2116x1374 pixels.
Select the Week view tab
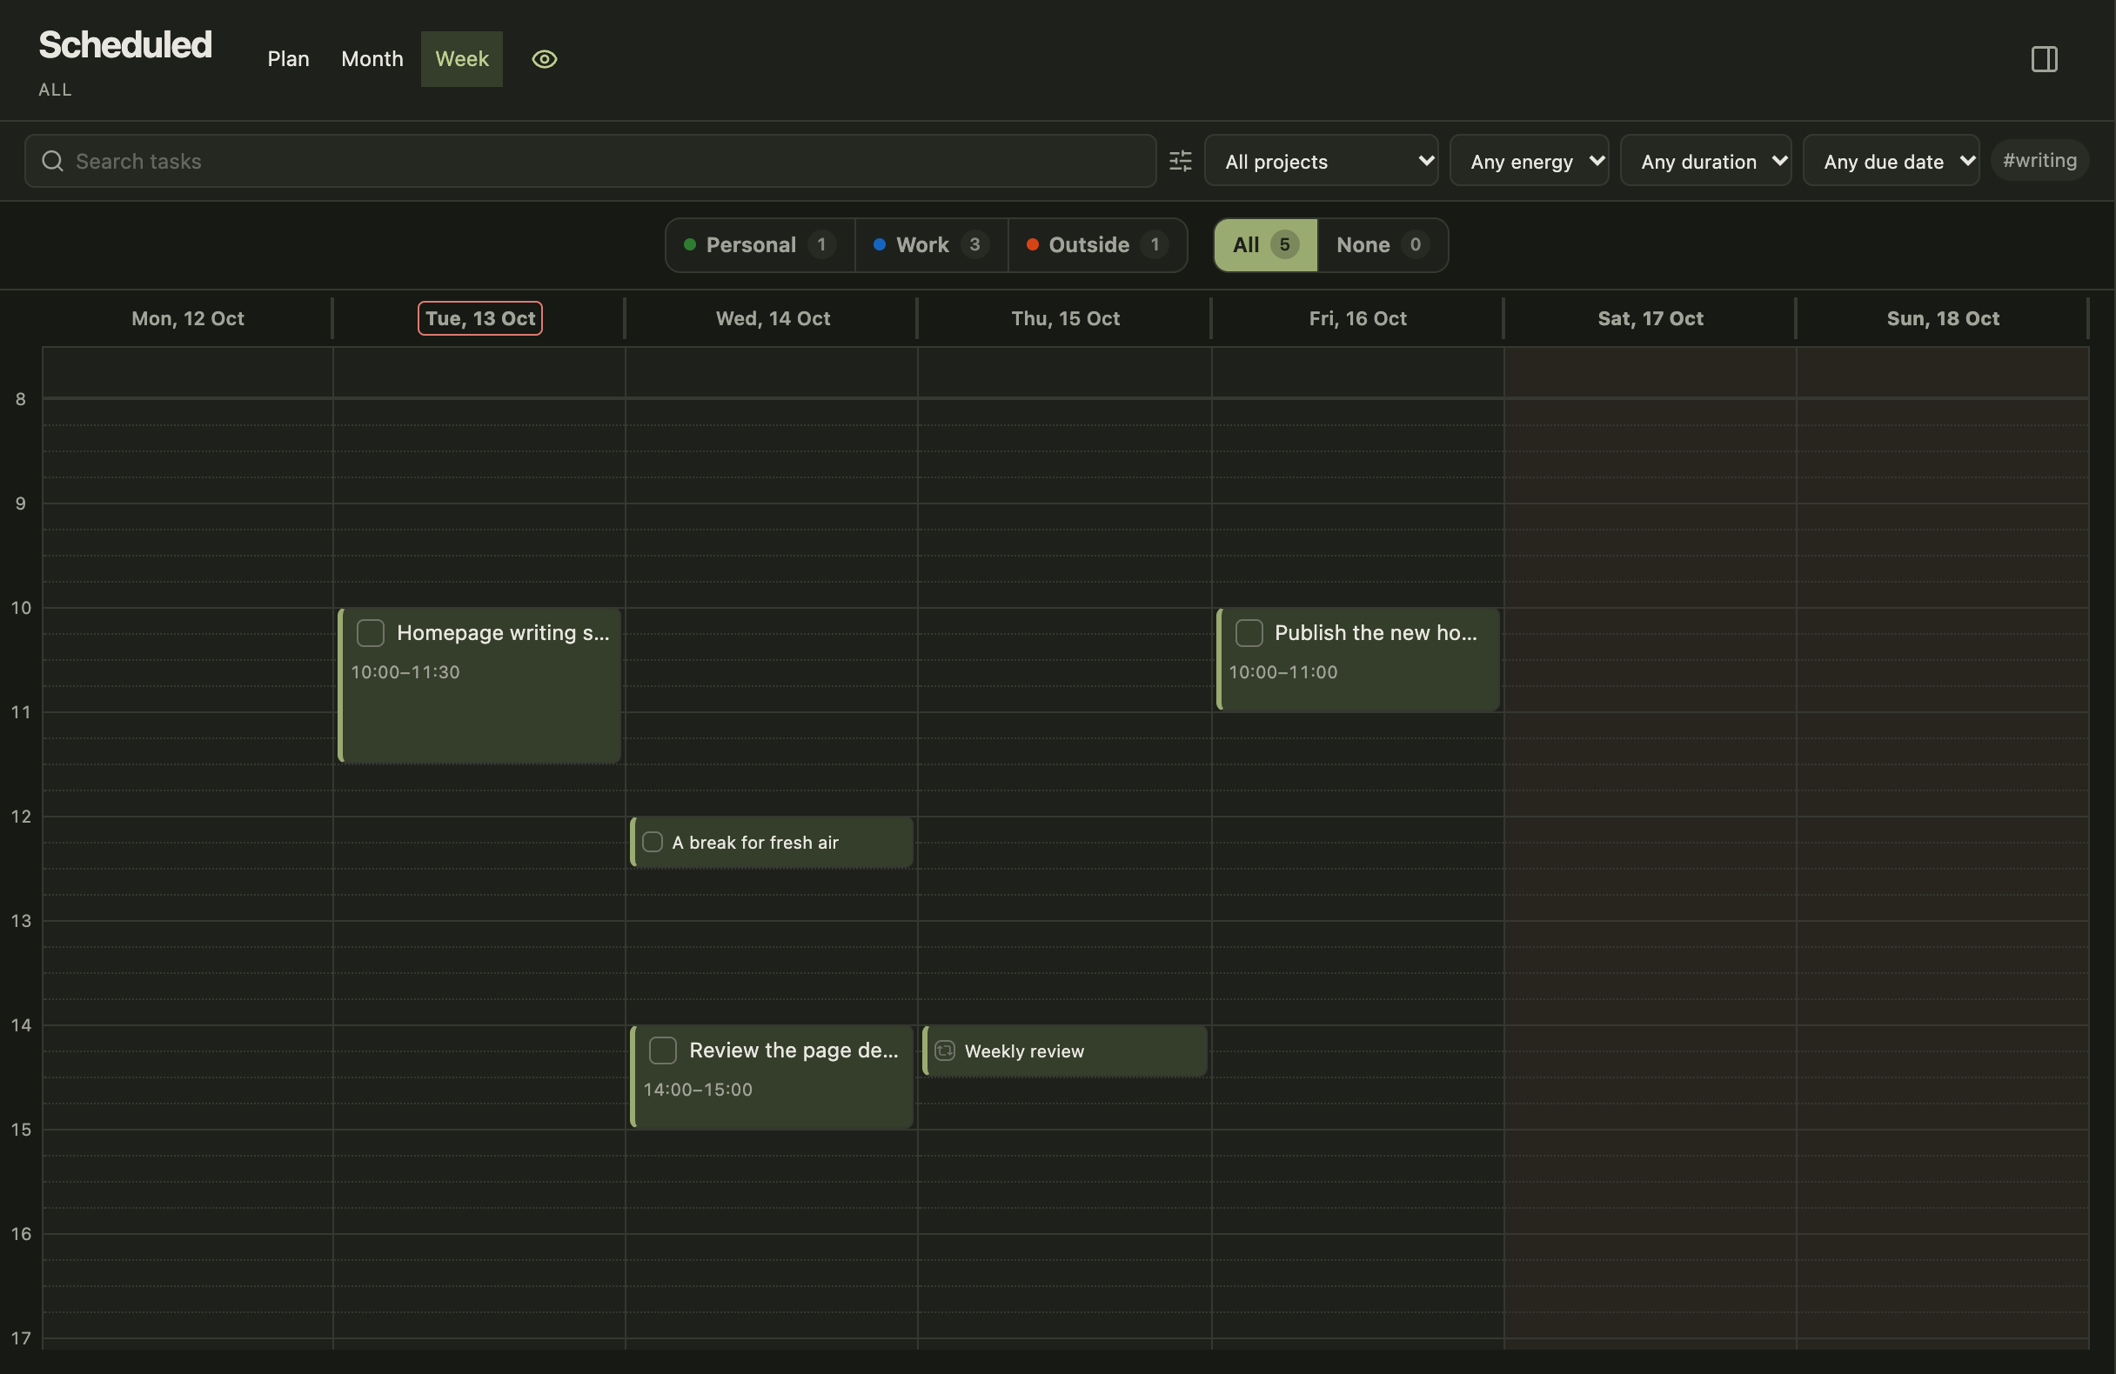point(461,58)
